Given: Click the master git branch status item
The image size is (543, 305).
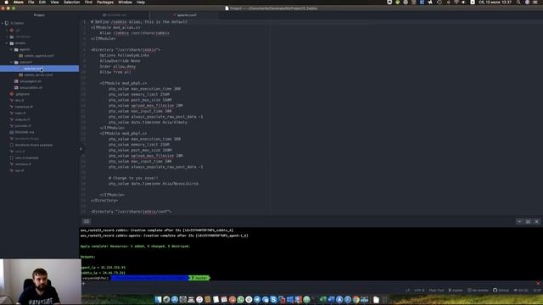Looking at the screenshot, I should pyautogui.click(x=456, y=290).
